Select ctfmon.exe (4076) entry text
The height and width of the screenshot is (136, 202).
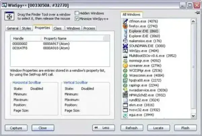coord(143,21)
